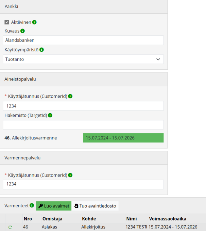Click the Aineistopalvelu Käyttäjätunnus input field

click(83, 106)
